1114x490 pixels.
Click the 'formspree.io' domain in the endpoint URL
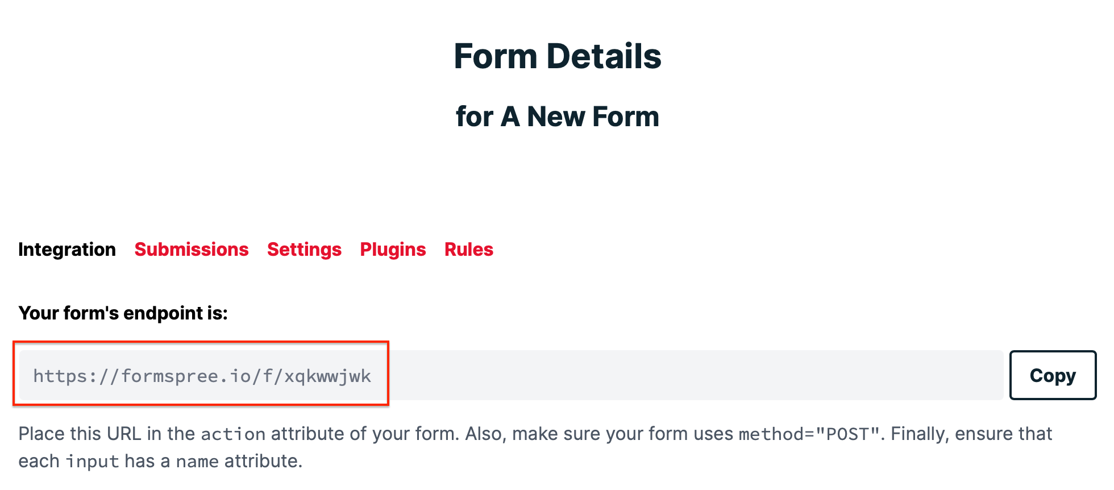[186, 376]
